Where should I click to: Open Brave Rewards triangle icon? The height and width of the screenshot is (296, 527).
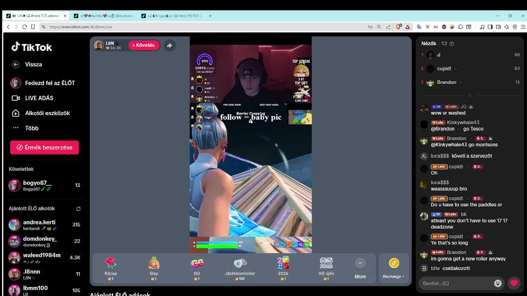[407, 27]
